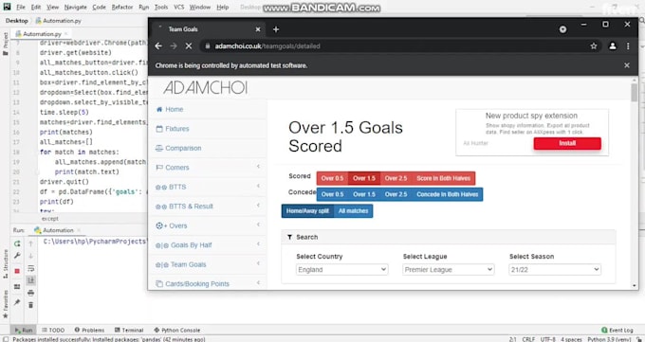Open Select League dropdown showing Premier League
Screen dimensions: 645x342
(449, 270)
